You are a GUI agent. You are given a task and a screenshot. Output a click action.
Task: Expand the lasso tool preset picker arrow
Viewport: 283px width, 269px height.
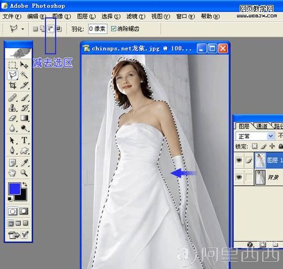click(22, 29)
